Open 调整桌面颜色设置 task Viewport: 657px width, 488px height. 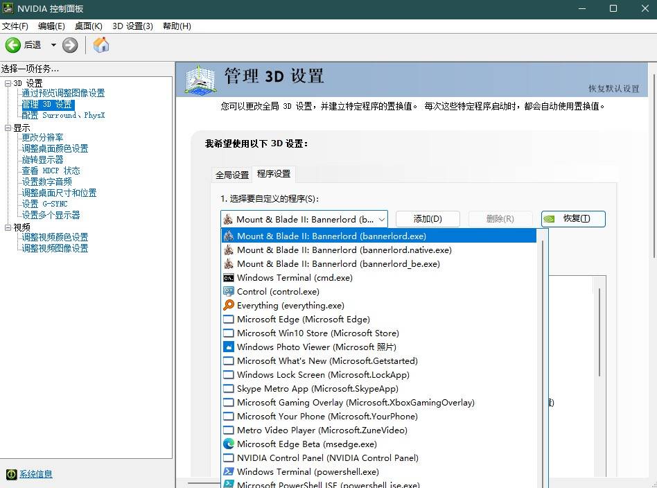(55, 148)
